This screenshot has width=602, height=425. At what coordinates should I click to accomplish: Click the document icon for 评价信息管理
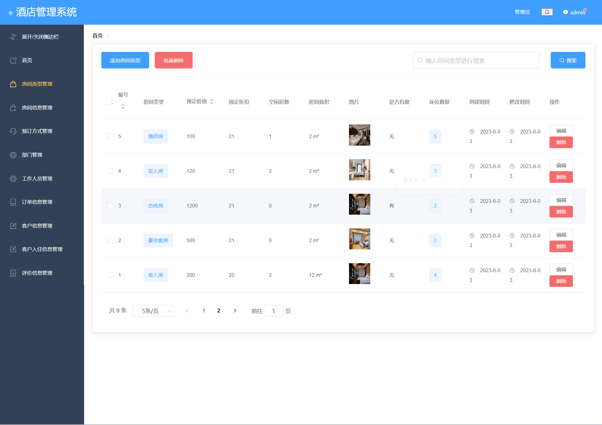click(x=13, y=273)
